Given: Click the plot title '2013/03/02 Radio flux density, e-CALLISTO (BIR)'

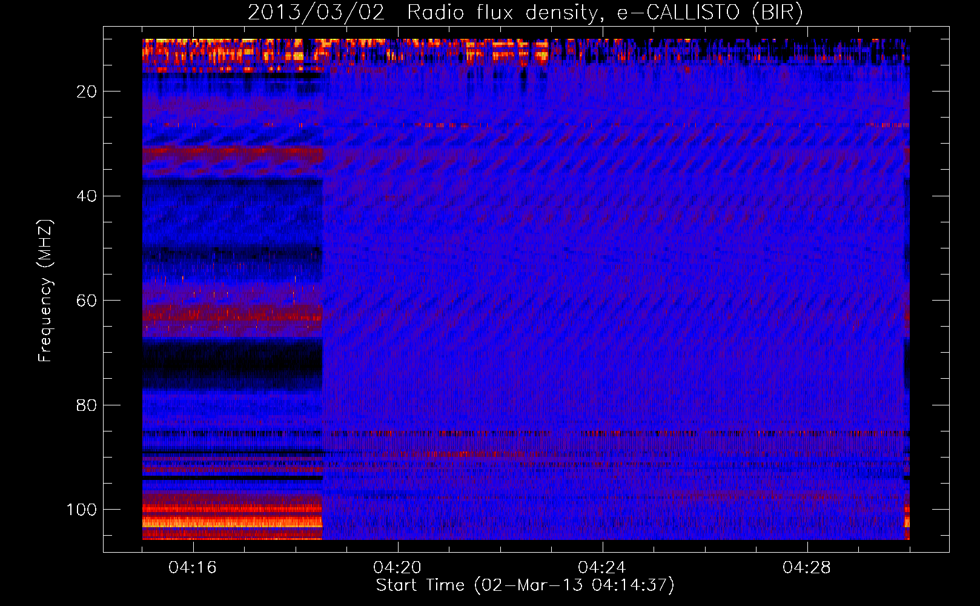Looking at the screenshot, I should [x=525, y=13].
